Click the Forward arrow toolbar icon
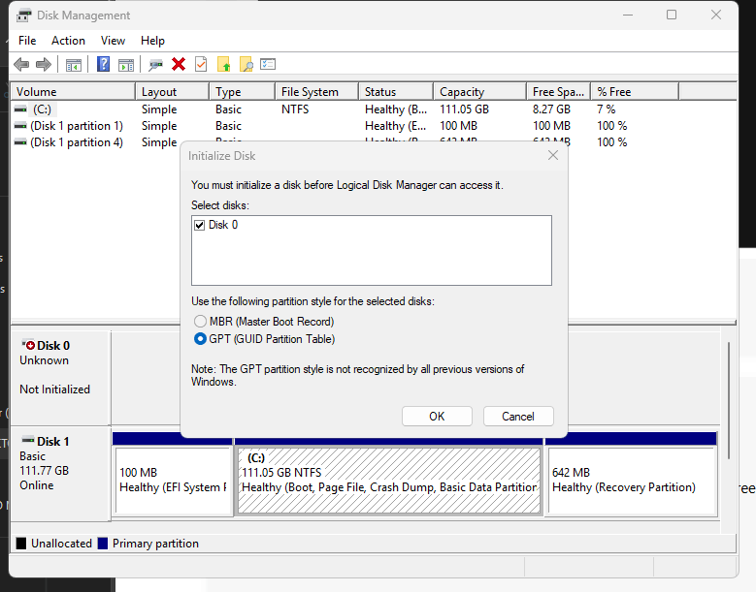The image size is (756, 592). click(44, 64)
